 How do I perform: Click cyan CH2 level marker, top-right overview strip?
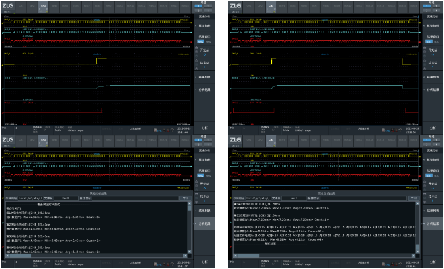pos(419,33)
